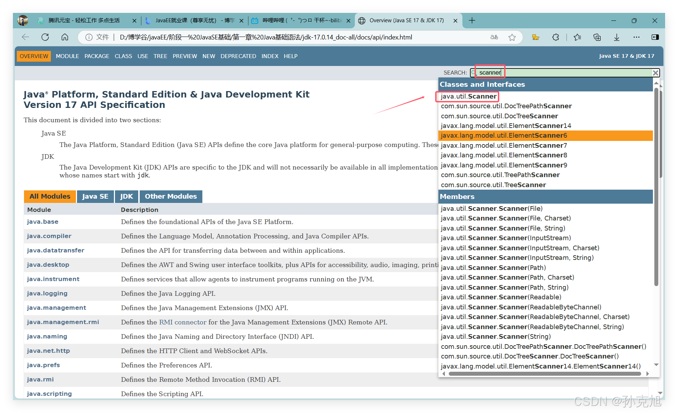678x413 pixels.
Task: Open the DEPRECATED navigation link
Action: (238, 56)
